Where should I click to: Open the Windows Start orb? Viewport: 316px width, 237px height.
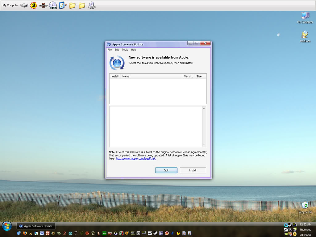(7, 227)
